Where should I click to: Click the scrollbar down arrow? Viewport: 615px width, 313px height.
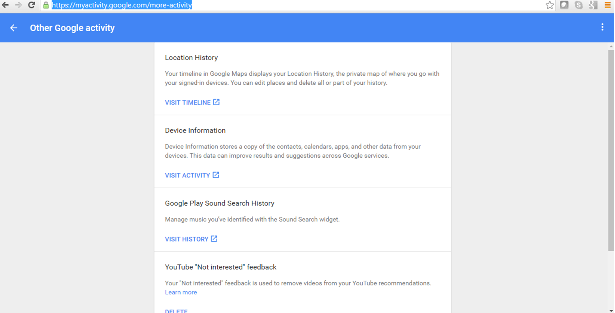tap(611, 311)
